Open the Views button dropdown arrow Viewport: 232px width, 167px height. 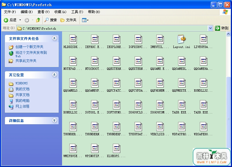point(88,20)
